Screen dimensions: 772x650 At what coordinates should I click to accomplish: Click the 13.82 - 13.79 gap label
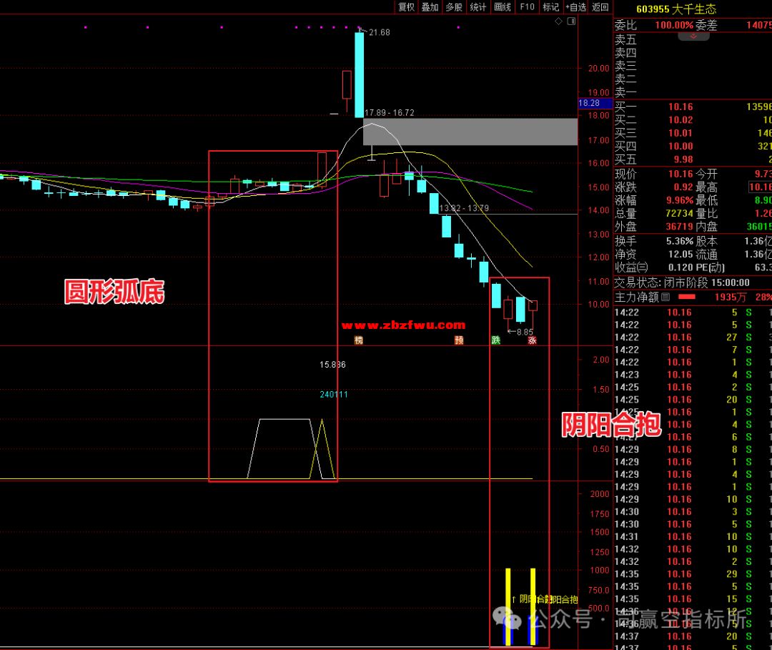464,208
